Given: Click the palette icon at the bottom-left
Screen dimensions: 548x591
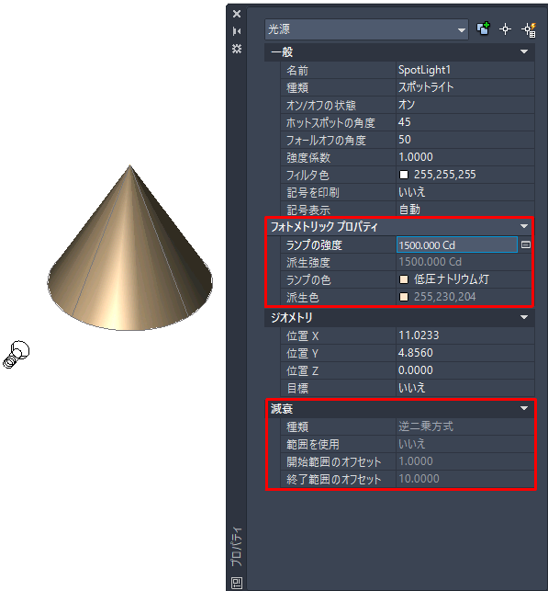Looking at the screenshot, I should pos(237,583).
